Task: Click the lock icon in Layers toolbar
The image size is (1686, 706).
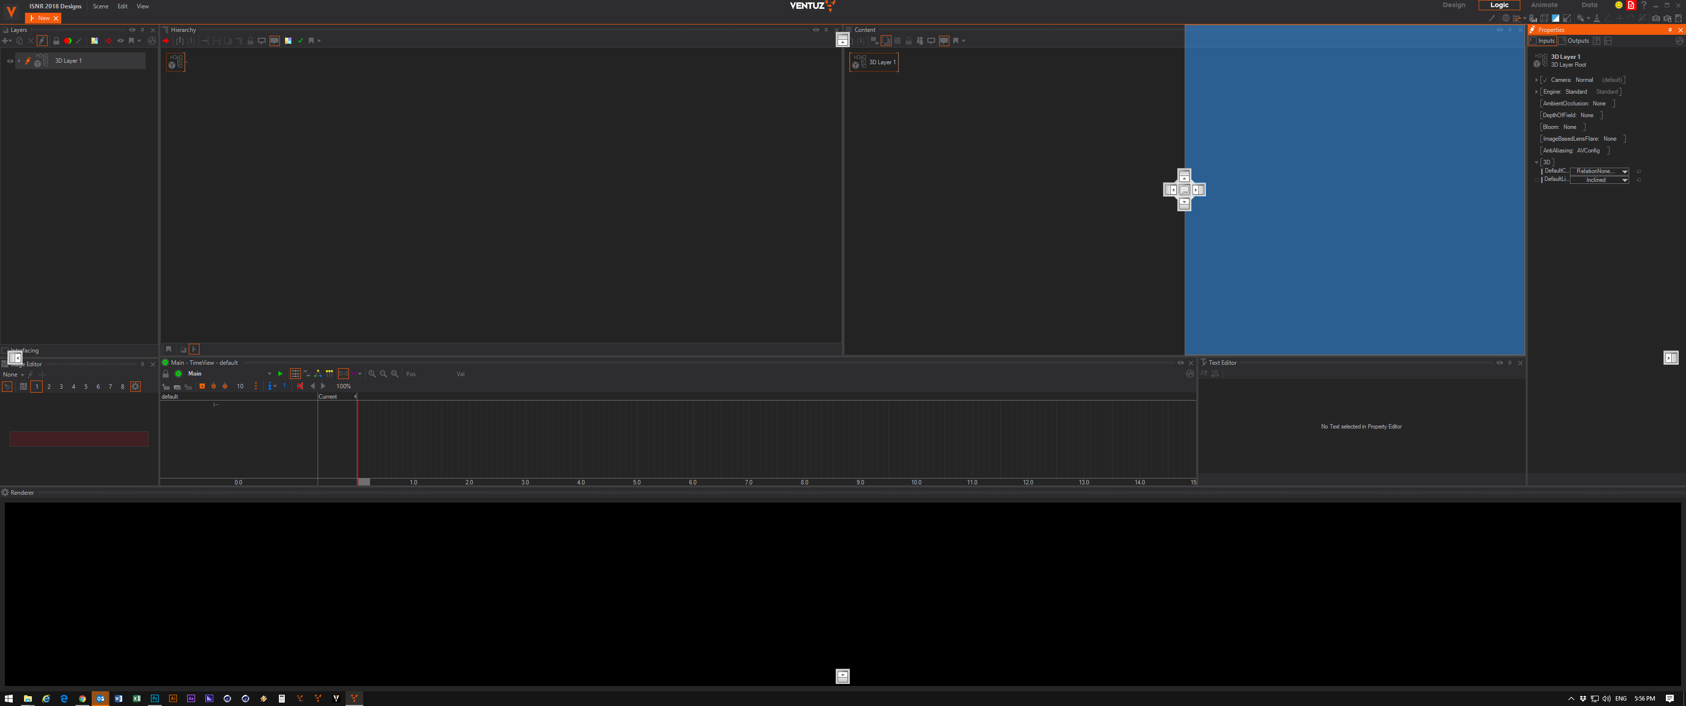Action: (x=56, y=41)
